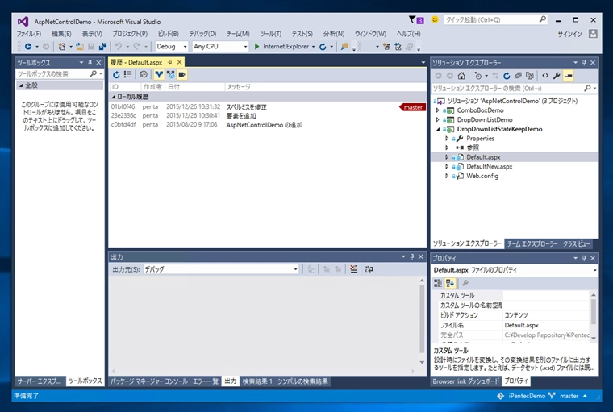The height and width of the screenshot is (412, 613).
Task: Click pending changes filter clock icon
Action: point(477,76)
